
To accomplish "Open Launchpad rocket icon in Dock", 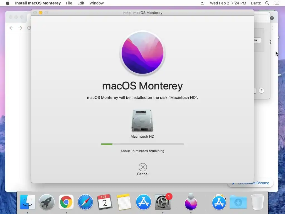I will click(47, 202).
